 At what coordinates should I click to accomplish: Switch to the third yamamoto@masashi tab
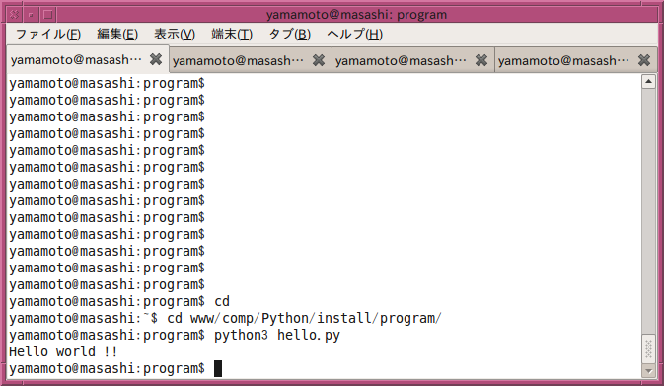pos(401,60)
